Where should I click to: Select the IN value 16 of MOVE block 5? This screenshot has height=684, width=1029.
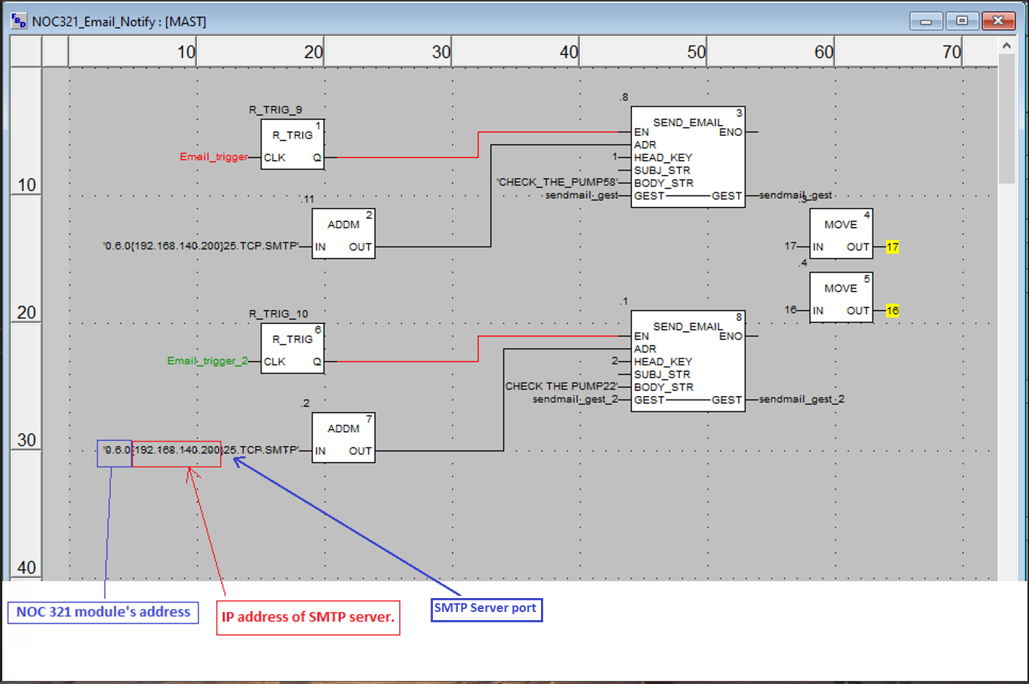[x=791, y=310]
